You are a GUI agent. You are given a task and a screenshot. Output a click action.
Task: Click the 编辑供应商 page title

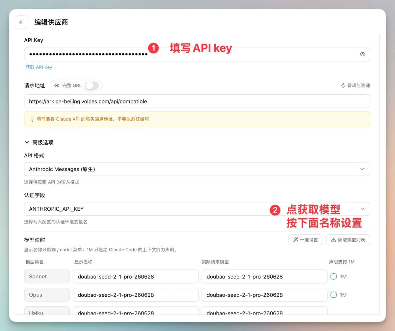click(51, 22)
